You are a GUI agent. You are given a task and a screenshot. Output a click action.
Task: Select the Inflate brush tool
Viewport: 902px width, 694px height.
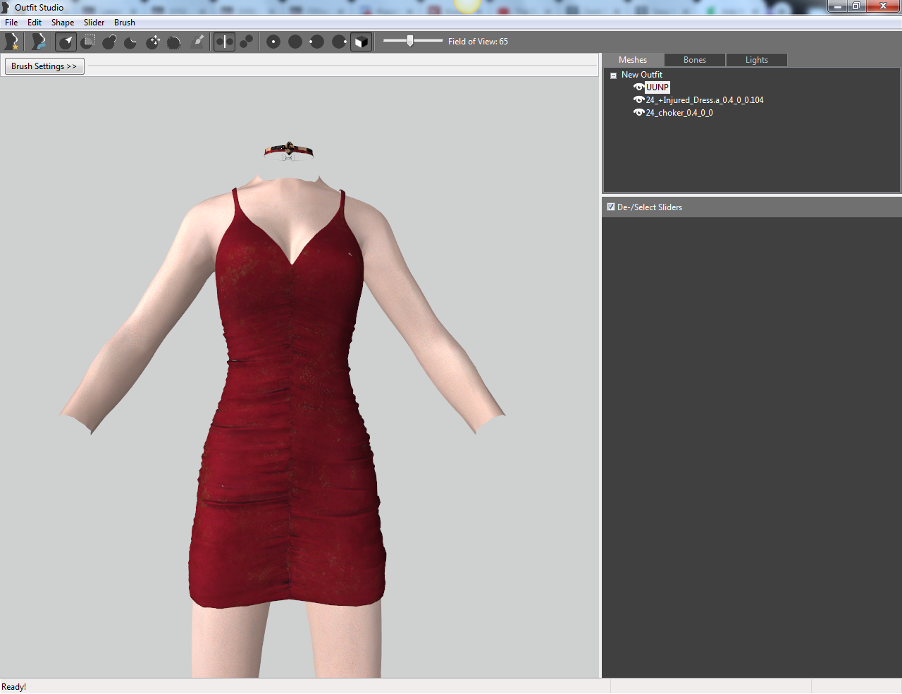click(x=109, y=42)
